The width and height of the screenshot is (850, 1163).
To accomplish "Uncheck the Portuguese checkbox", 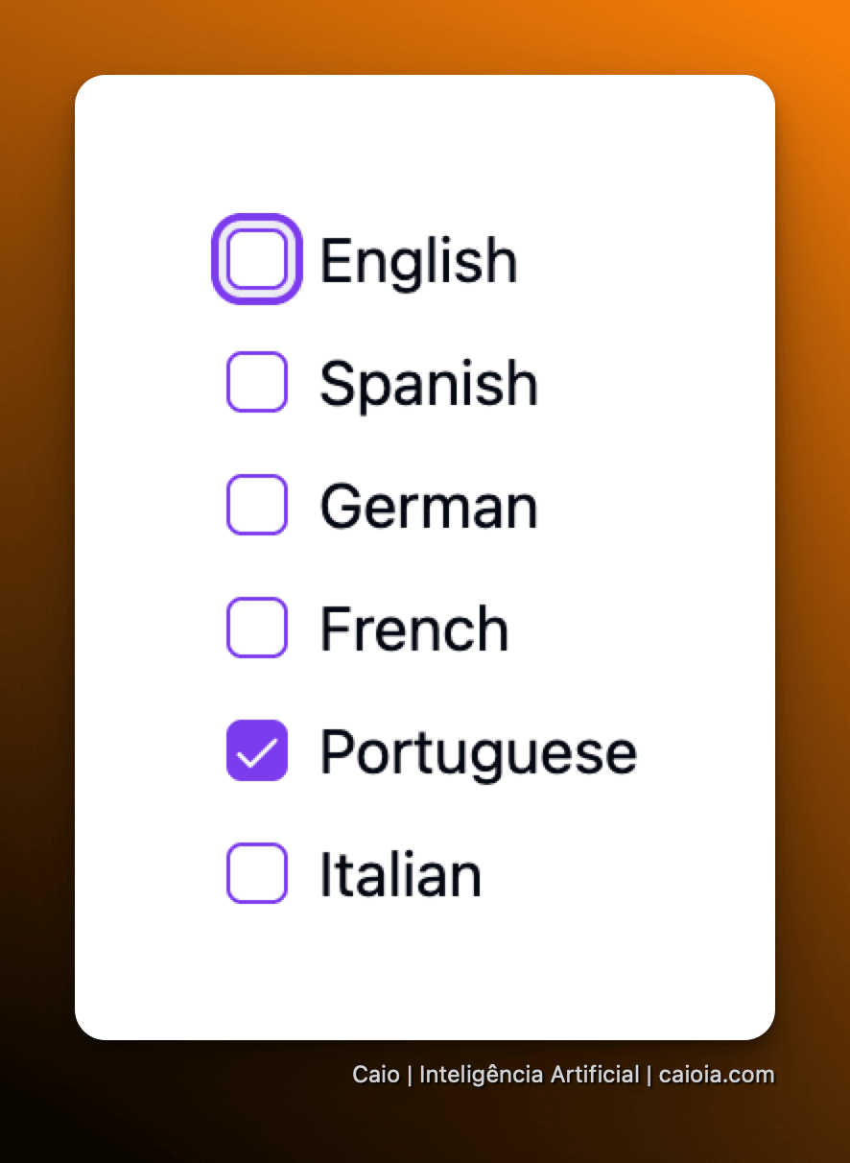I will coord(257,750).
